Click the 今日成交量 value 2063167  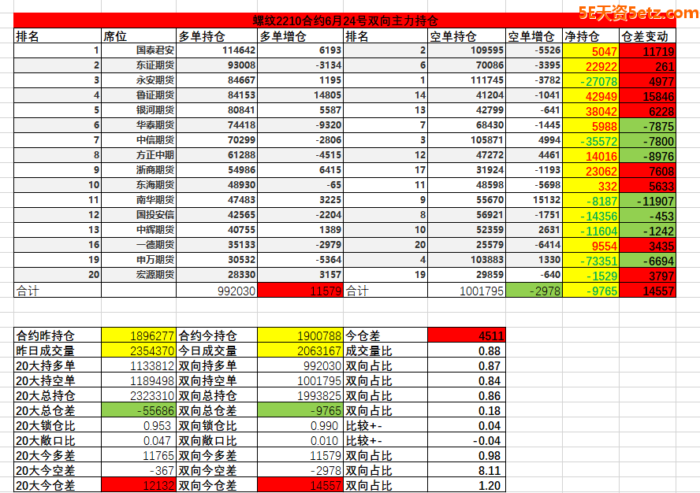pos(300,350)
